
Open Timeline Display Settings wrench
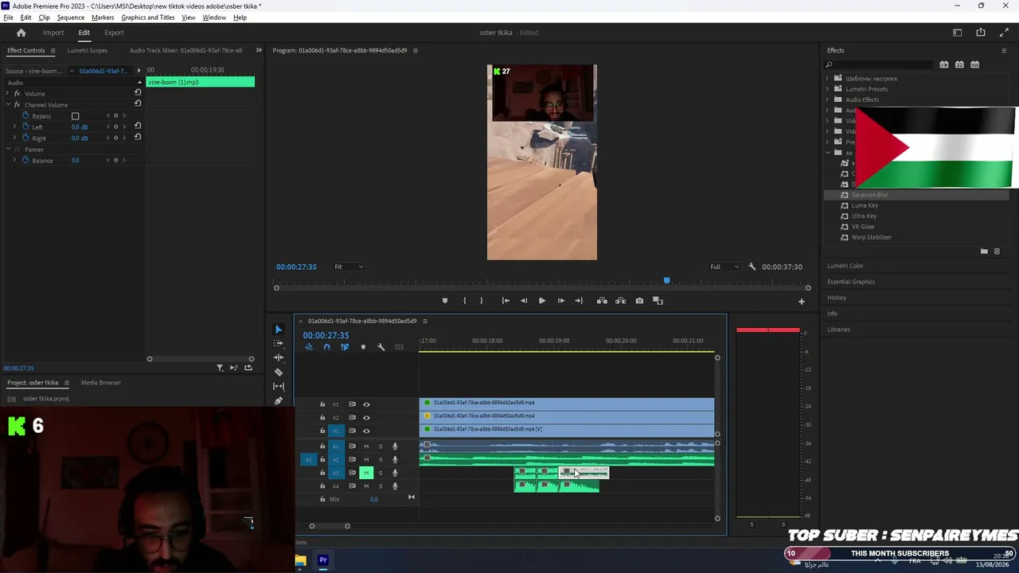381,347
